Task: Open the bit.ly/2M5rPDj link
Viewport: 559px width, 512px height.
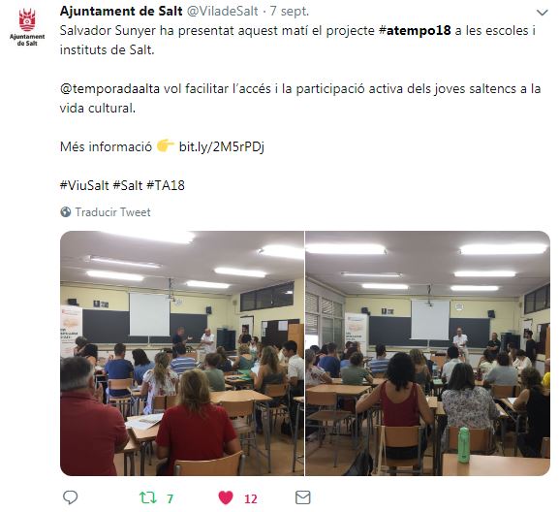Action: tap(222, 146)
